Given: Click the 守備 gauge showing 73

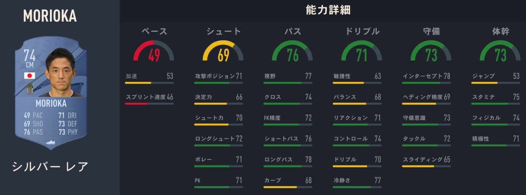Looking at the screenshot, I should coord(431,51).
